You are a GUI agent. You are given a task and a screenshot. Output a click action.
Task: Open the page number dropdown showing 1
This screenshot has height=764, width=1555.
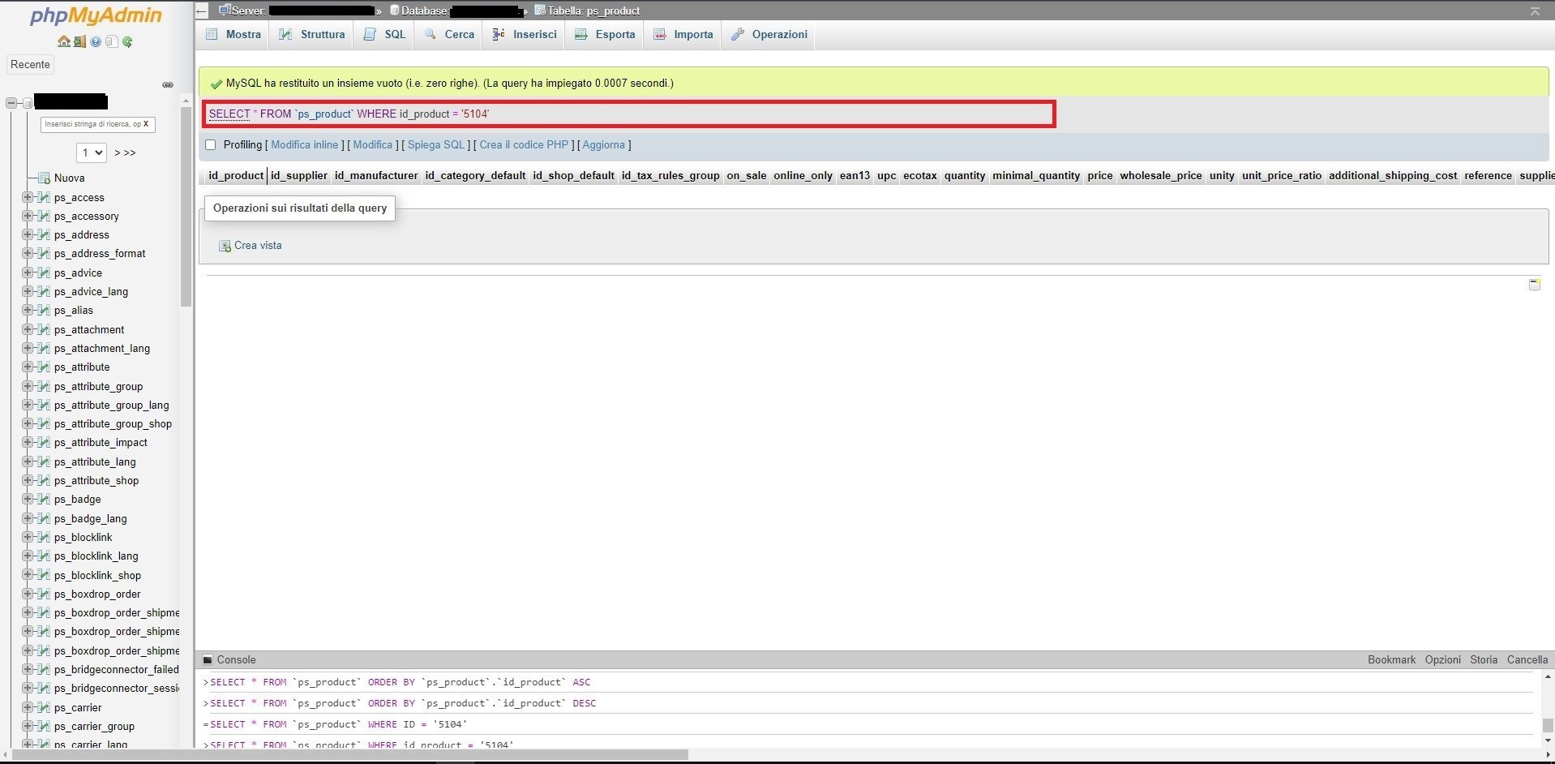click(92, 152)
